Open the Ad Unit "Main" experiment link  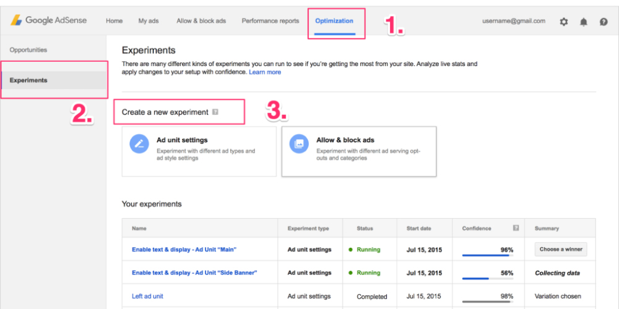coord(184,250)
